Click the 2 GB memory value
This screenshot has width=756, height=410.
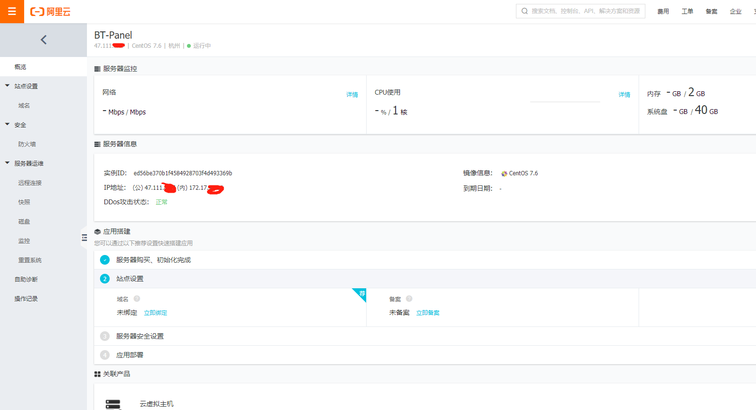click(x=697, y=92)
